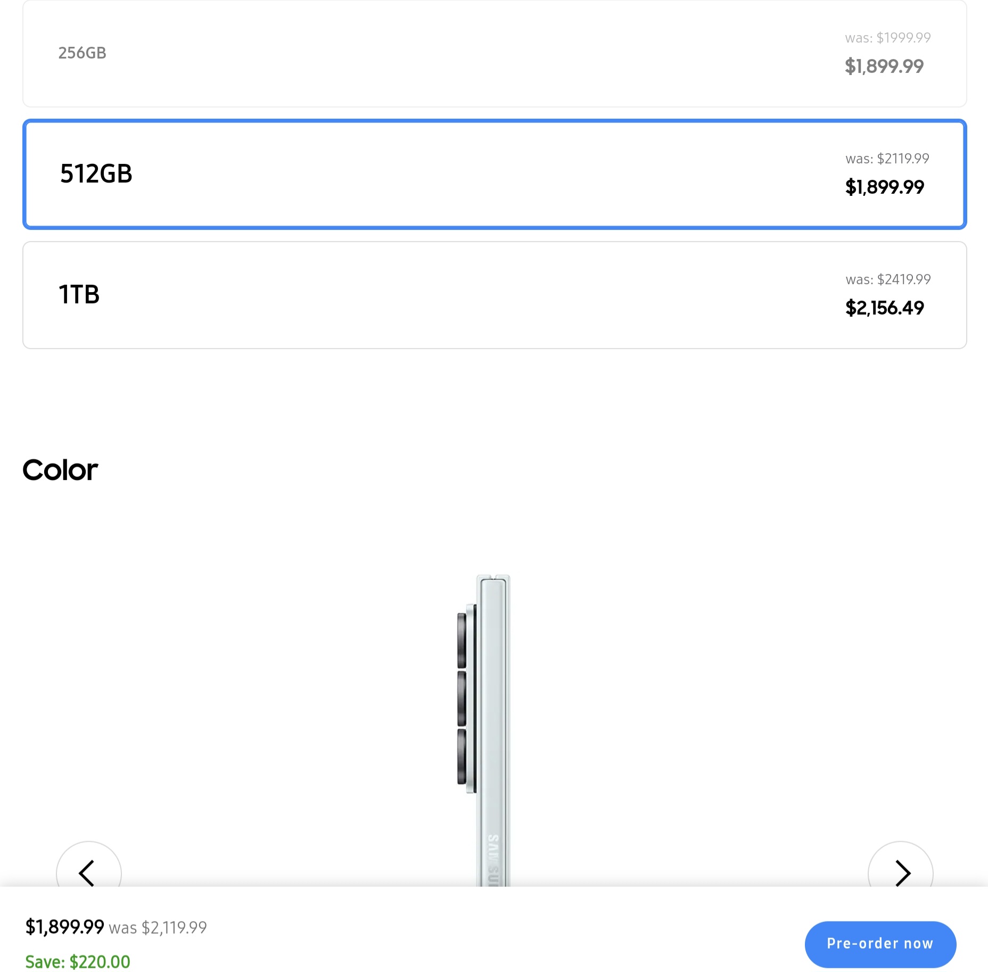Click the 'was: $1999.99' text on 256GB

point(887,38)
